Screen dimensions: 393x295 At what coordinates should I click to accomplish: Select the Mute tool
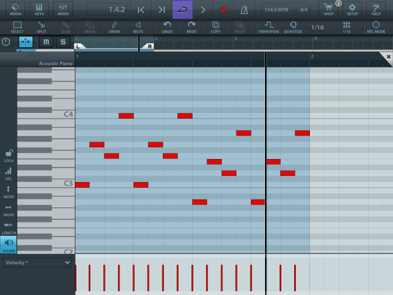point(138,27)
